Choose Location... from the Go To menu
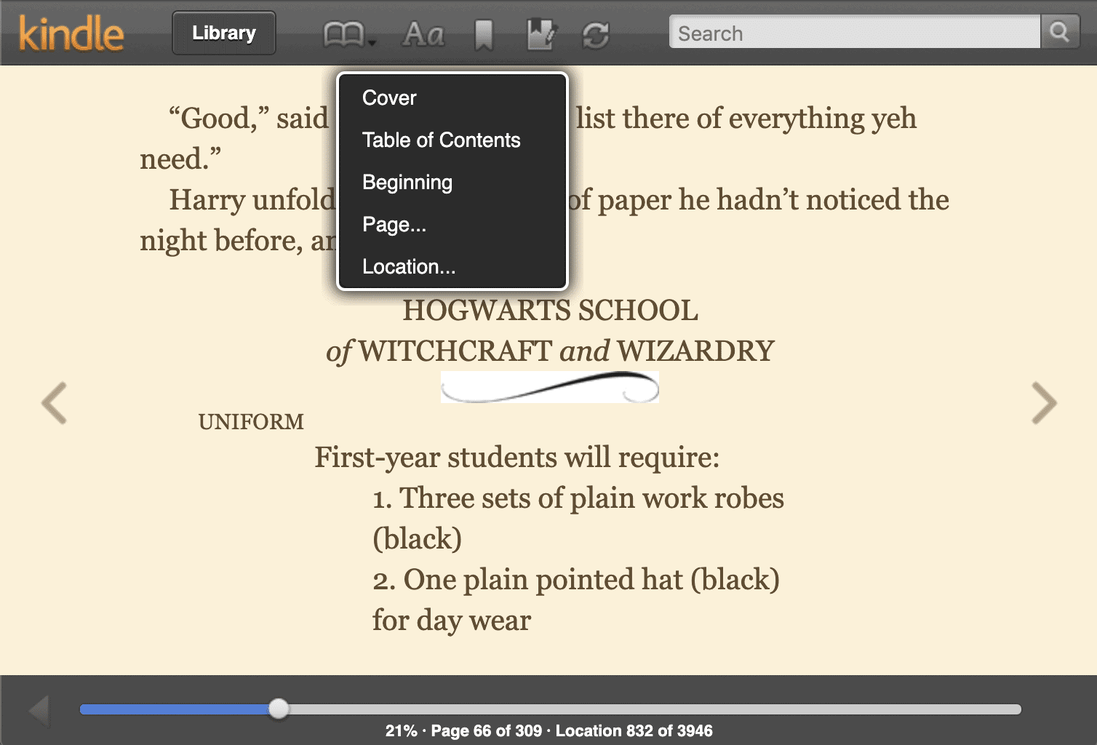 pyautogui.click(x=408, y=266)
